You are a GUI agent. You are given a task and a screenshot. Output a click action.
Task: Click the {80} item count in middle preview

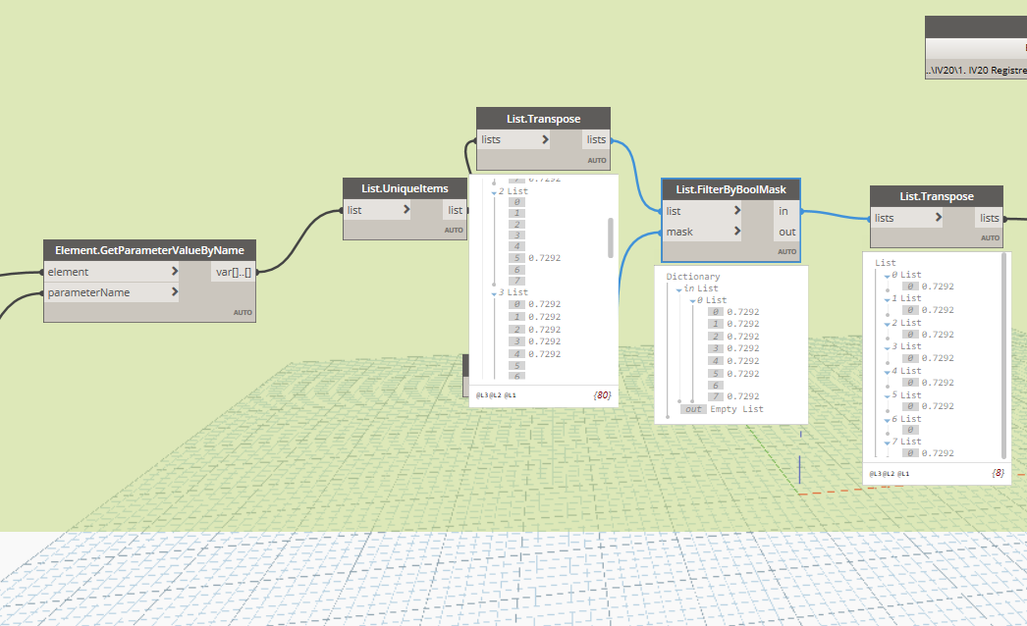tap(602, 394)
